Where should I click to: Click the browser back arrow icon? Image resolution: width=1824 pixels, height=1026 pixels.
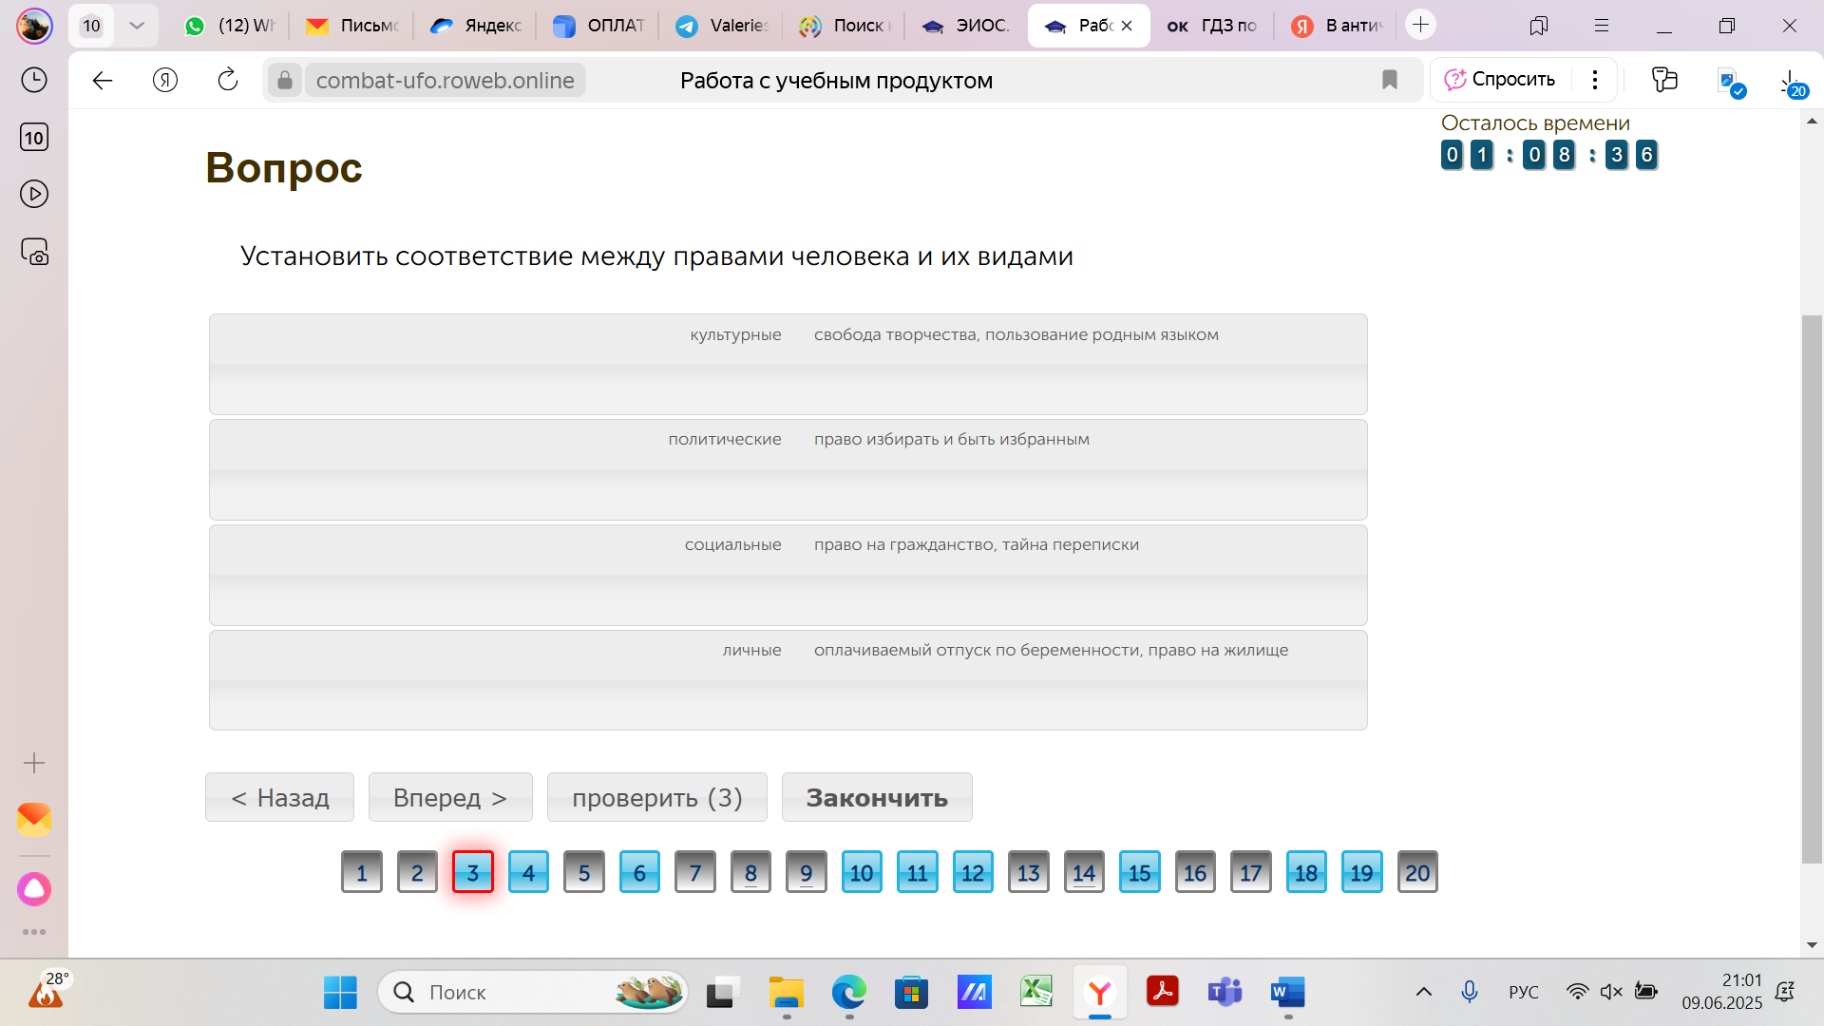click(103, 81)
